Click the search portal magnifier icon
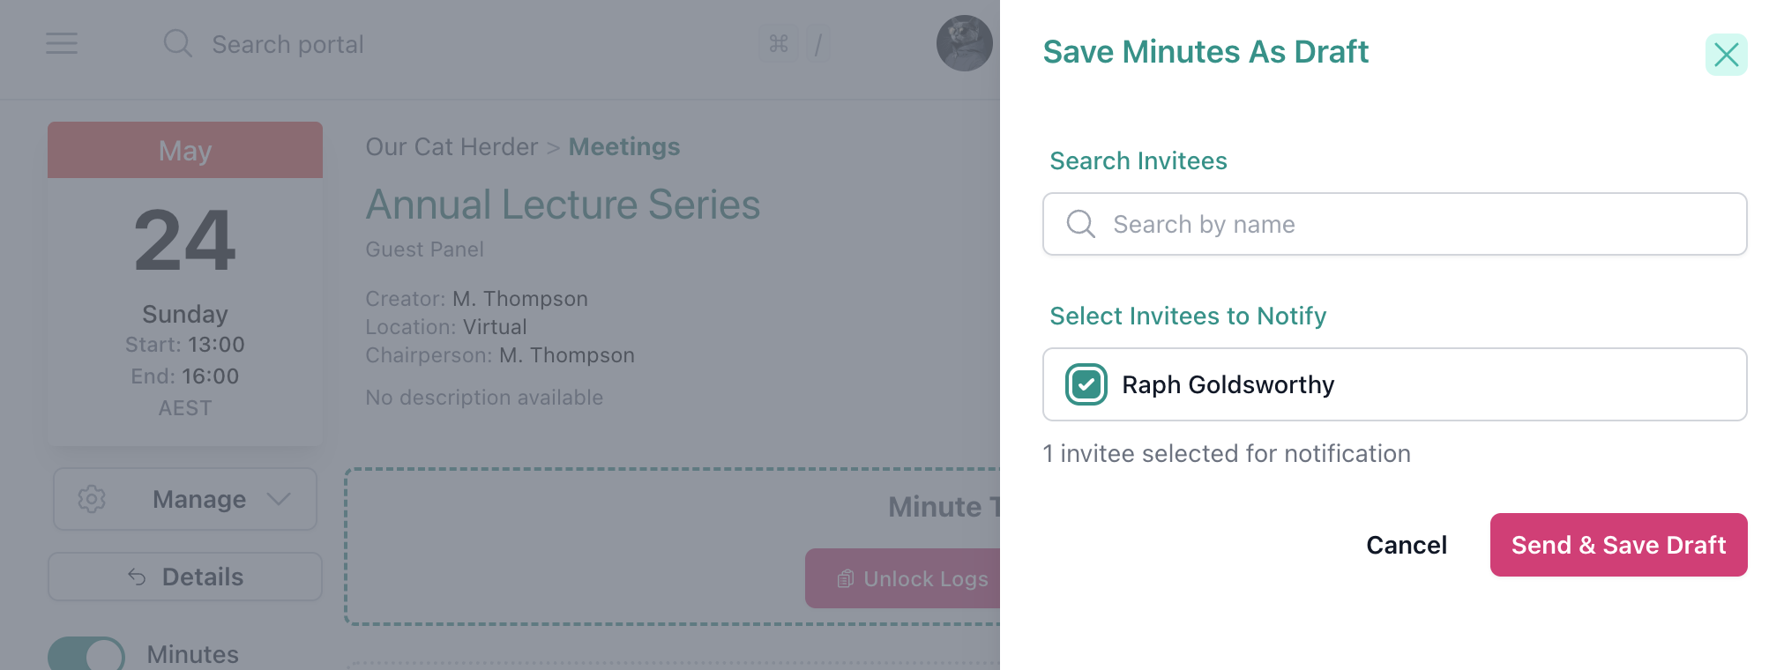The height and width of the screenshot is (670, 1769). (177, 43)
